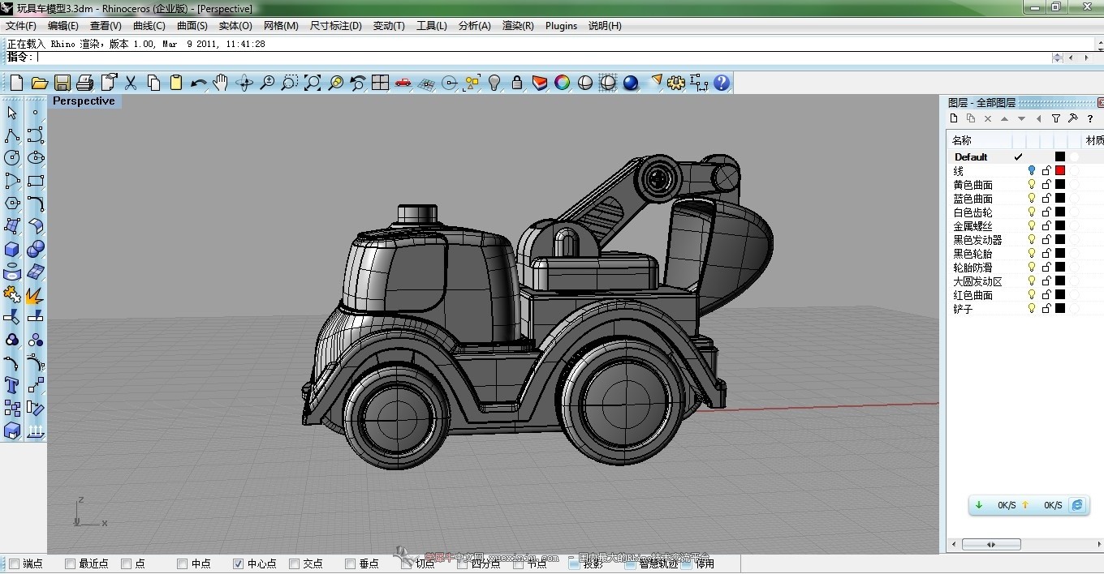
Task: Enable the 垂点 osnap checkbox
Action: pos(350,563)
